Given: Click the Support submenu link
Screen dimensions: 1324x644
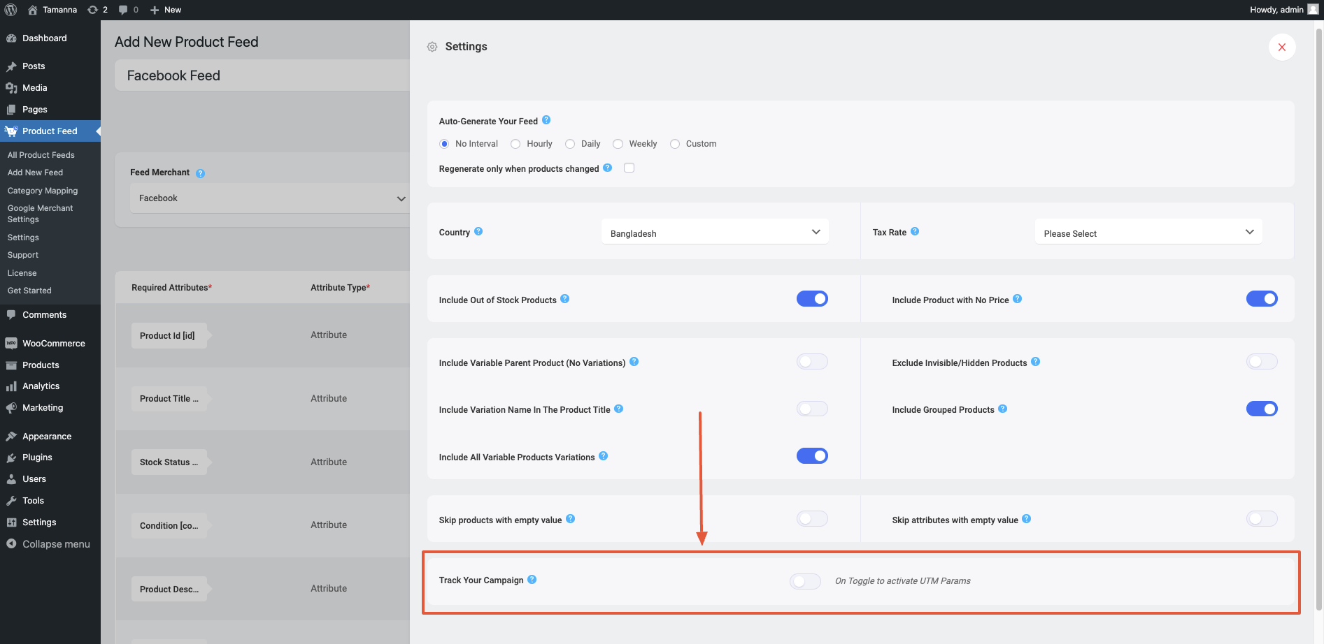Looking at the screenshot, I should (x=22, y=255).
